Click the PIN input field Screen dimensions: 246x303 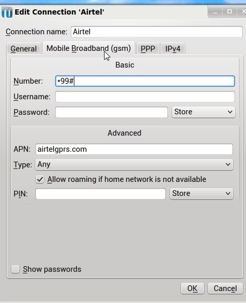[x=100, y=194]
